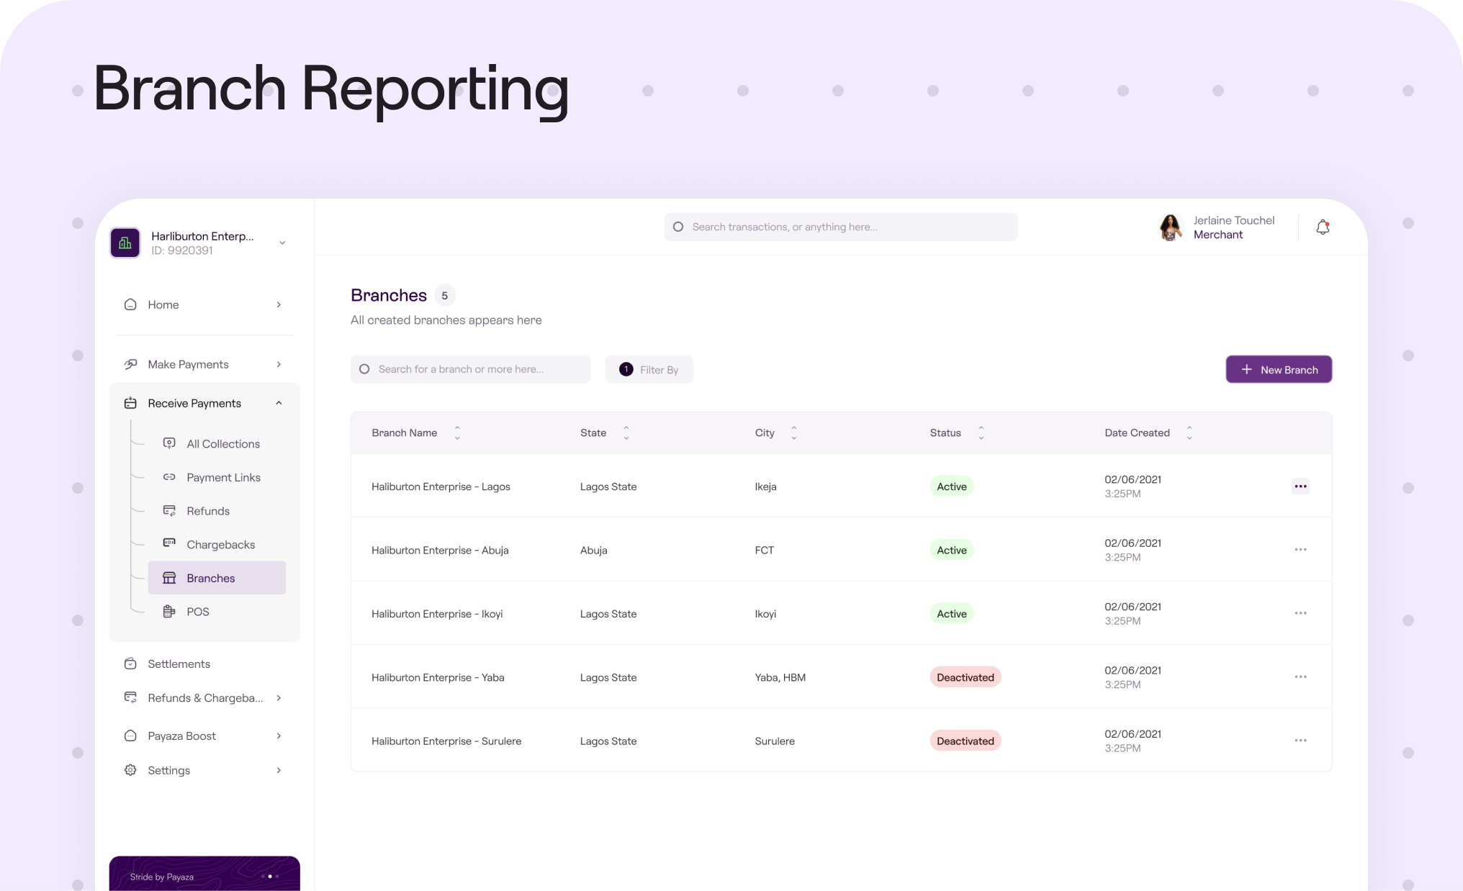Click the Stride by Payaza banner dots

(270, 877)
